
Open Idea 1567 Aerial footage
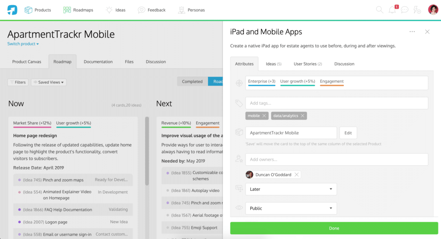pyautogui.click(x=192, y=215)
